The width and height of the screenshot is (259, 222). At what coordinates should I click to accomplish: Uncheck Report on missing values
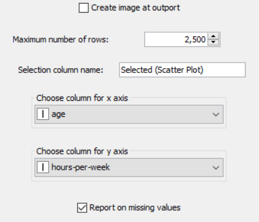[x=82, y=208]
